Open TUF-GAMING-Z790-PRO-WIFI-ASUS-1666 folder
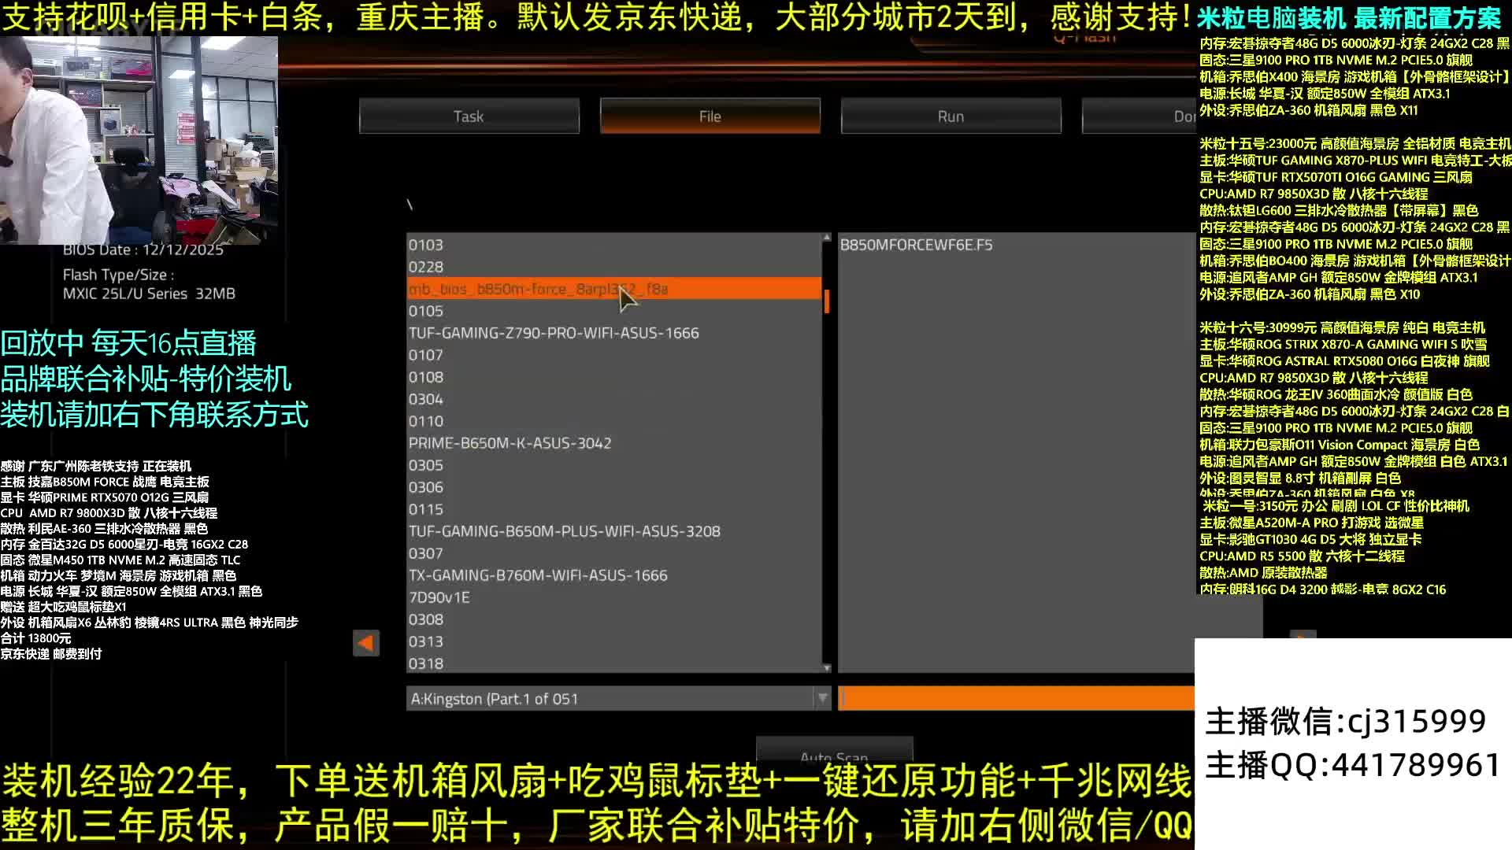Image resolution: width=1512 pixels, height=850 pixels. point(553,333)
